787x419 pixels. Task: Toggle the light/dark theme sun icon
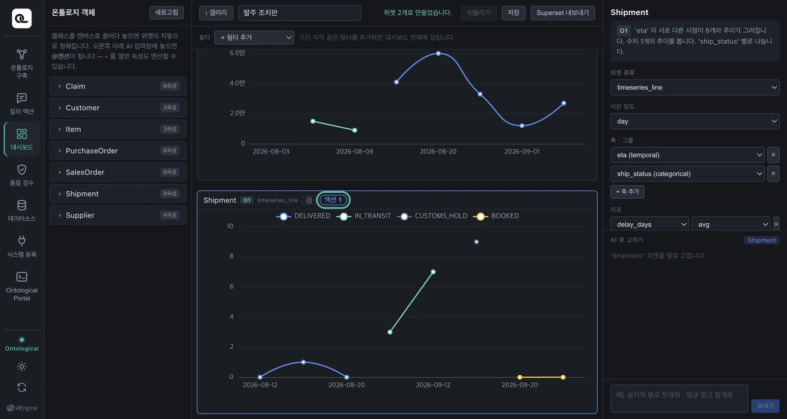(x=22, y=366)
